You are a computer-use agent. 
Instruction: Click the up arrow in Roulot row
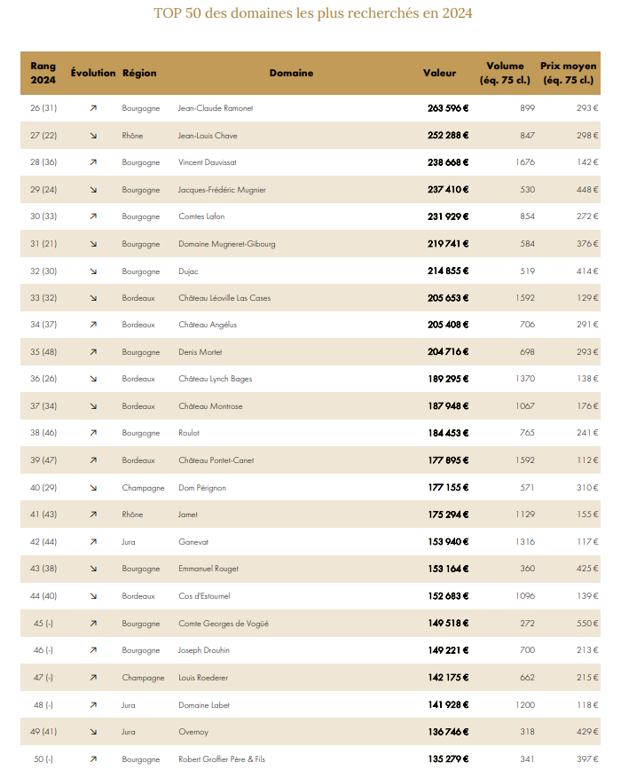coord(93,433)
